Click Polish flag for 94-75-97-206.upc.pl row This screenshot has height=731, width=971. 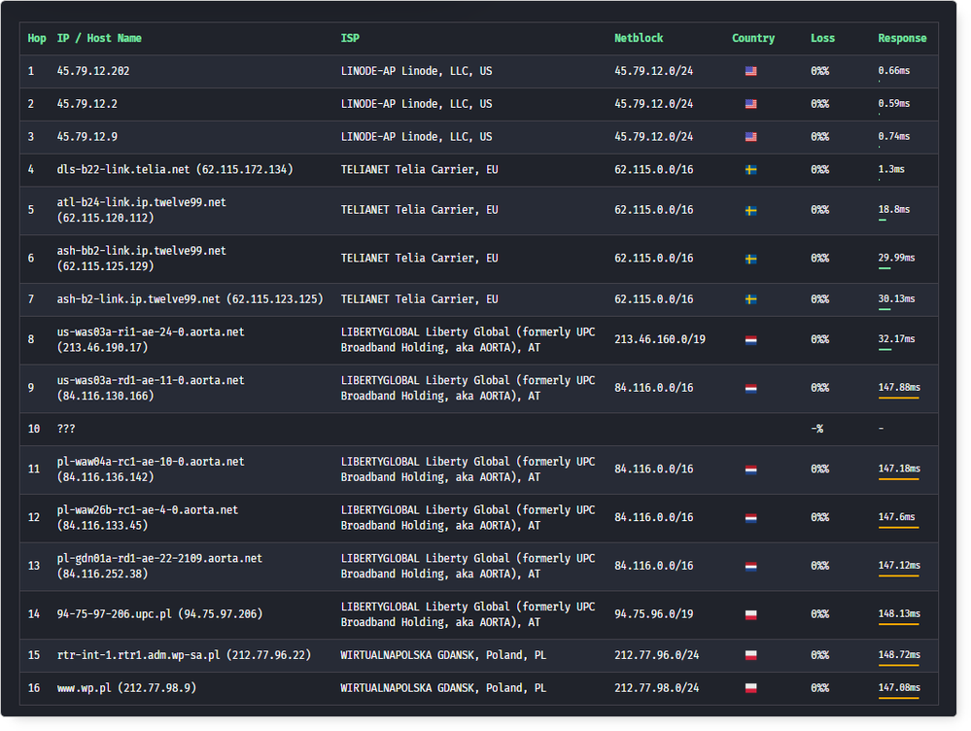point(750,615)
